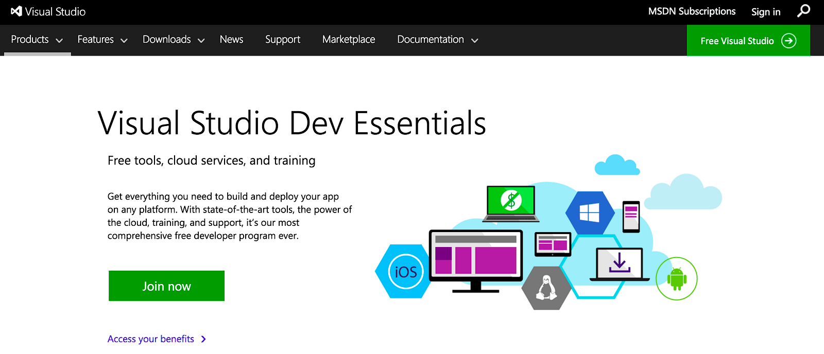Follow the Access your benefits link
Viewport: 824px width, 354px height.
point(151,339)
